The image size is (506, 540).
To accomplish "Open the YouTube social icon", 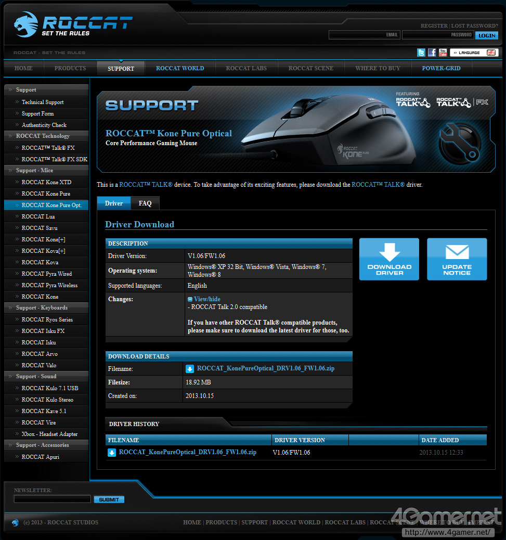I will 443,53.
